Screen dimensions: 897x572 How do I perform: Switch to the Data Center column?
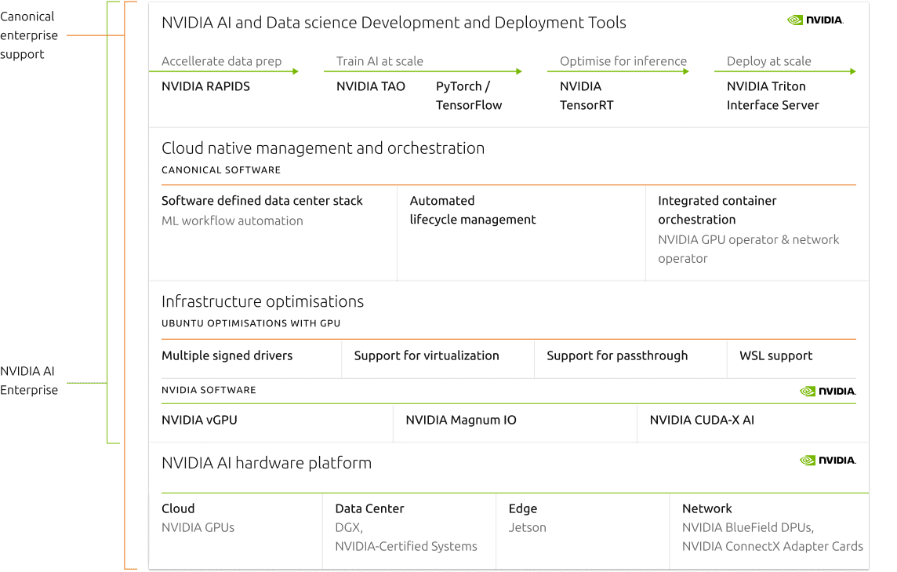click(369, 508)
